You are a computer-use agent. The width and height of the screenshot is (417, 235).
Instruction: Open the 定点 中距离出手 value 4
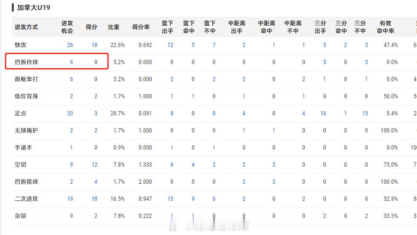(244, 113)
